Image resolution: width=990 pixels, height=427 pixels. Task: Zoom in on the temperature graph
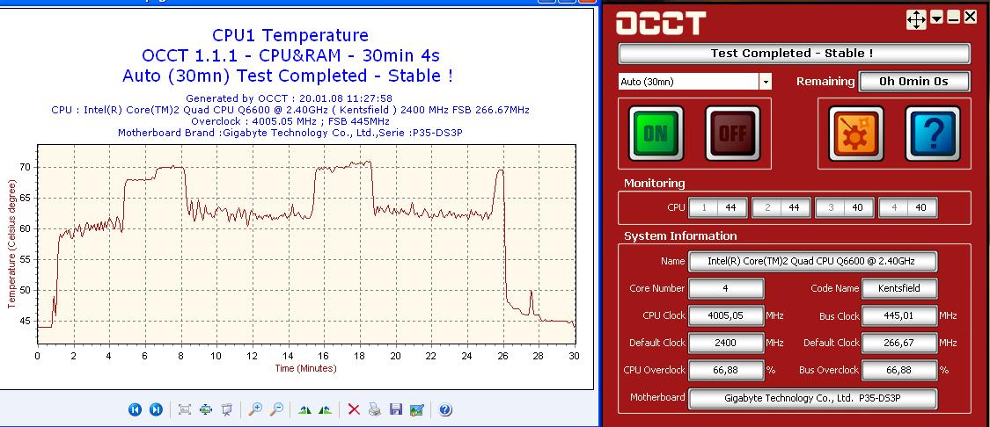[x=255, y=410]
